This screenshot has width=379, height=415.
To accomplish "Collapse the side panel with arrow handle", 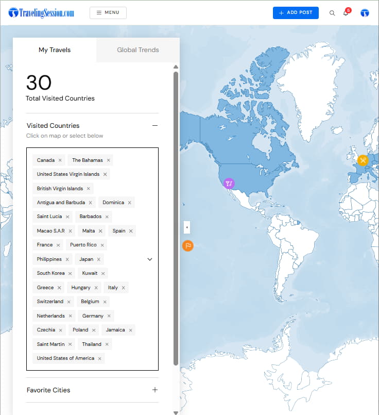I will click(186, 227).
